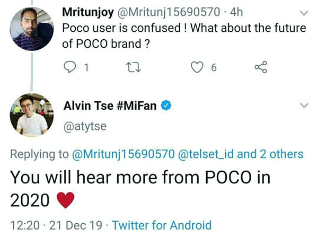Click the Alvin Tse #MiFan display name
318x237 pixels.
pos(110,106)
